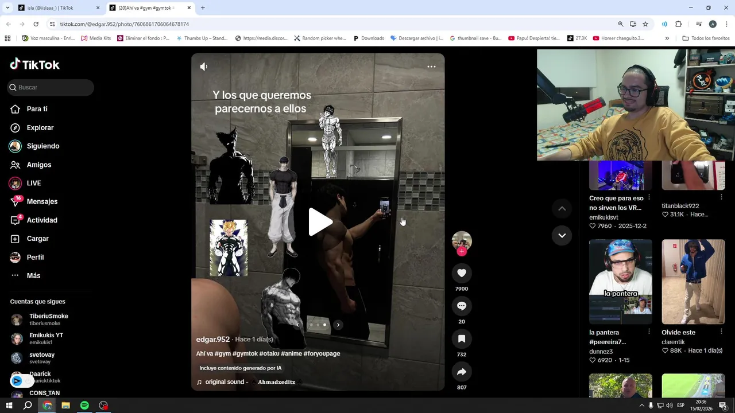Click the TikTok logo
Viewport: 735px width, 413px height.
(35, 64)
